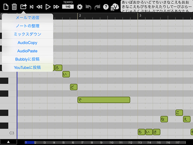Select the ろ note block

59,68
